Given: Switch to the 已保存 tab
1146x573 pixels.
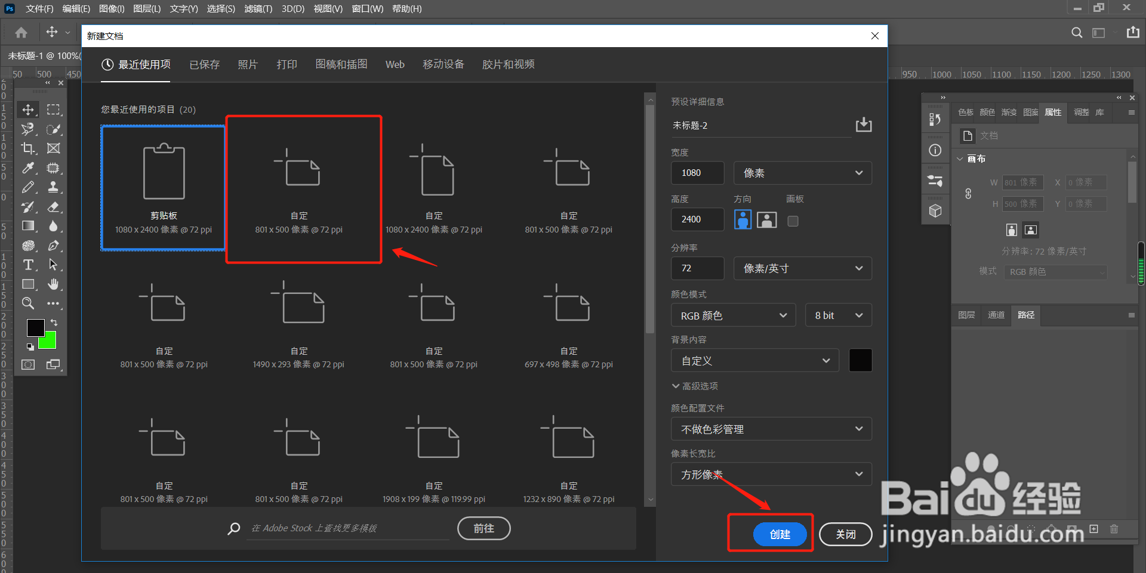Looking at the screenshot, I should [204, 64].
